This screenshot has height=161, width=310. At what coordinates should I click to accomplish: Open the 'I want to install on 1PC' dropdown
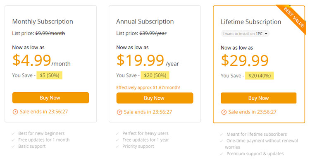[x=245, y=34]
